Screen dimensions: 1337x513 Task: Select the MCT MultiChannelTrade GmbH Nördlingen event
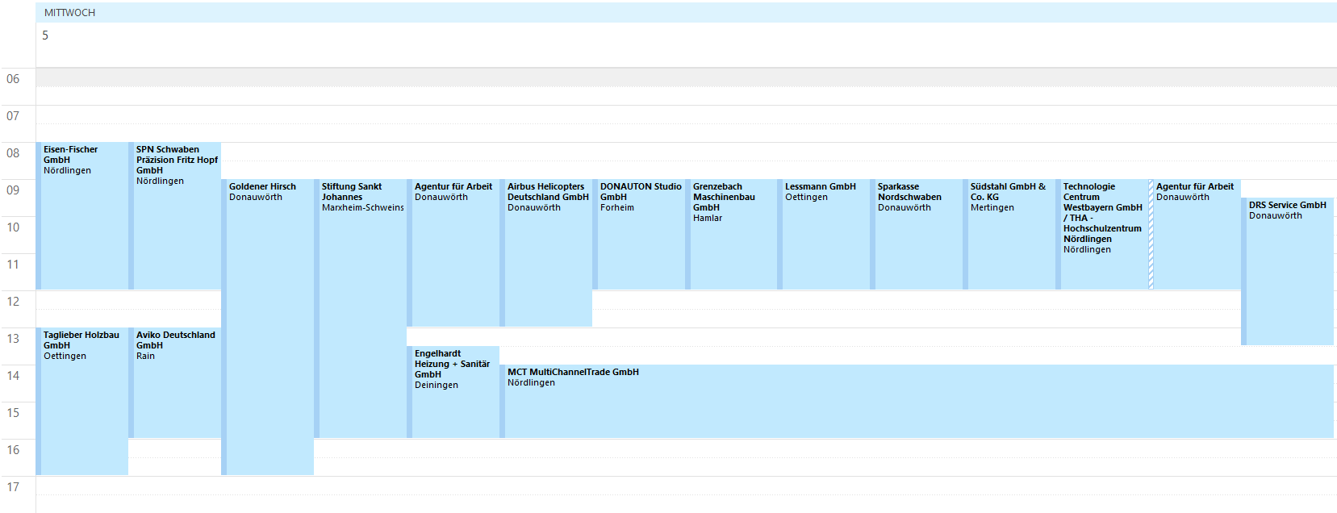(x=917, y=401)
